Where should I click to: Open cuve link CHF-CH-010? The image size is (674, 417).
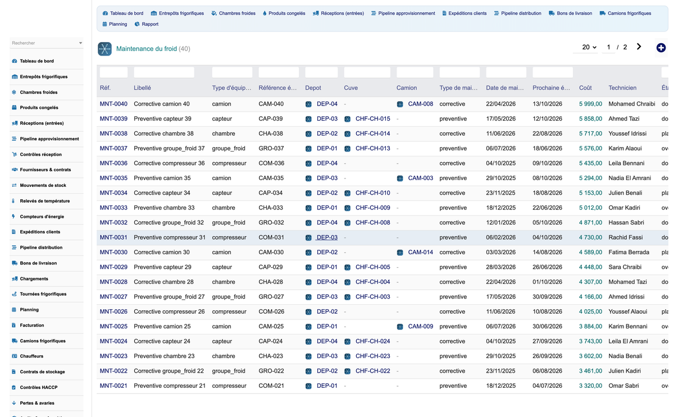pos(373,193)
